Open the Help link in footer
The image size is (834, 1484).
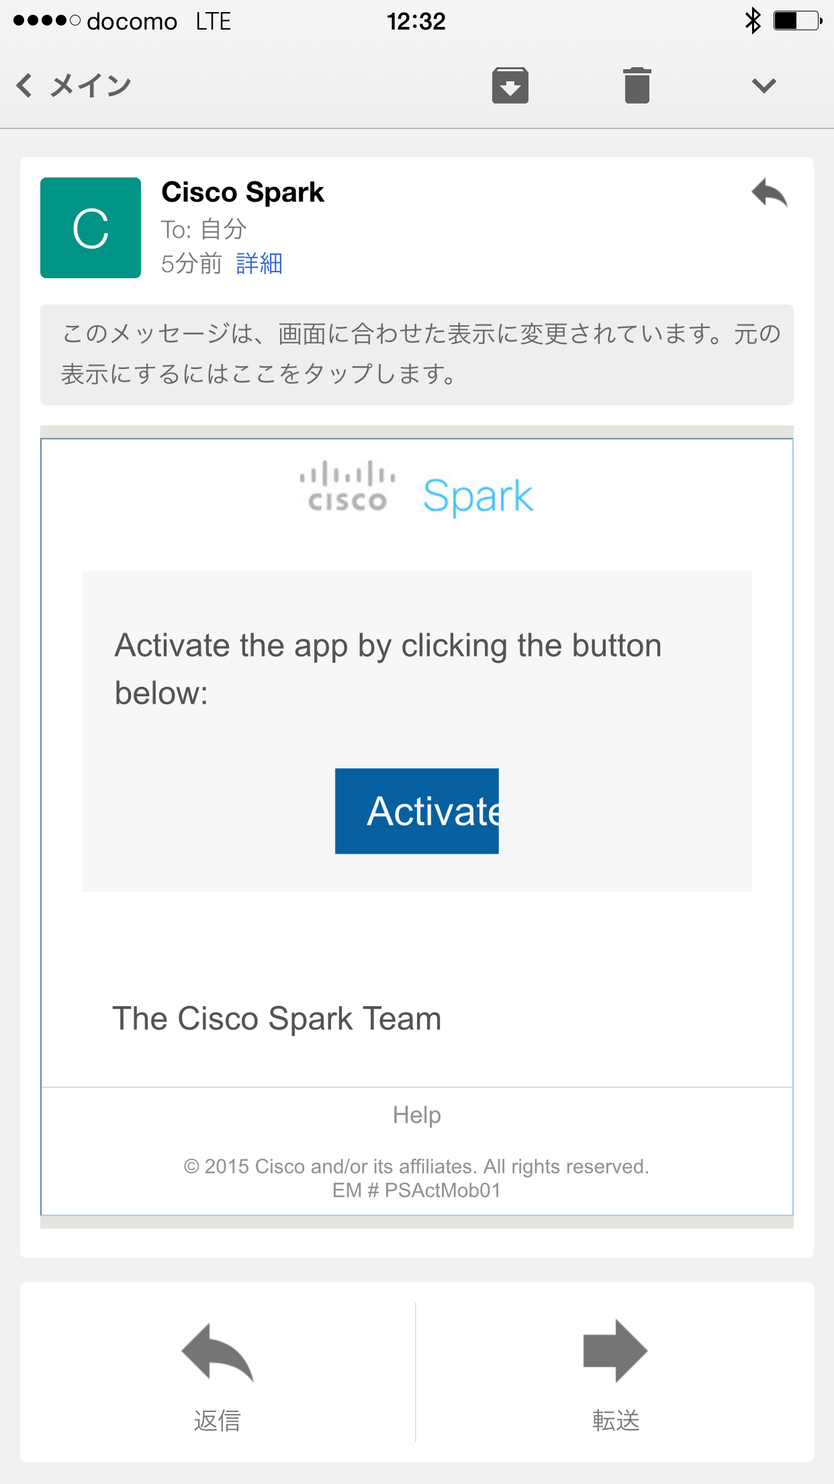[x=416, y=1115]
